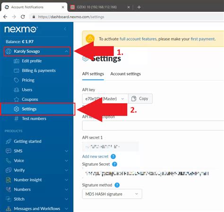Click the Test numbers hash icon
Viewport: 224px width, 212px height.
pos(17,119)
